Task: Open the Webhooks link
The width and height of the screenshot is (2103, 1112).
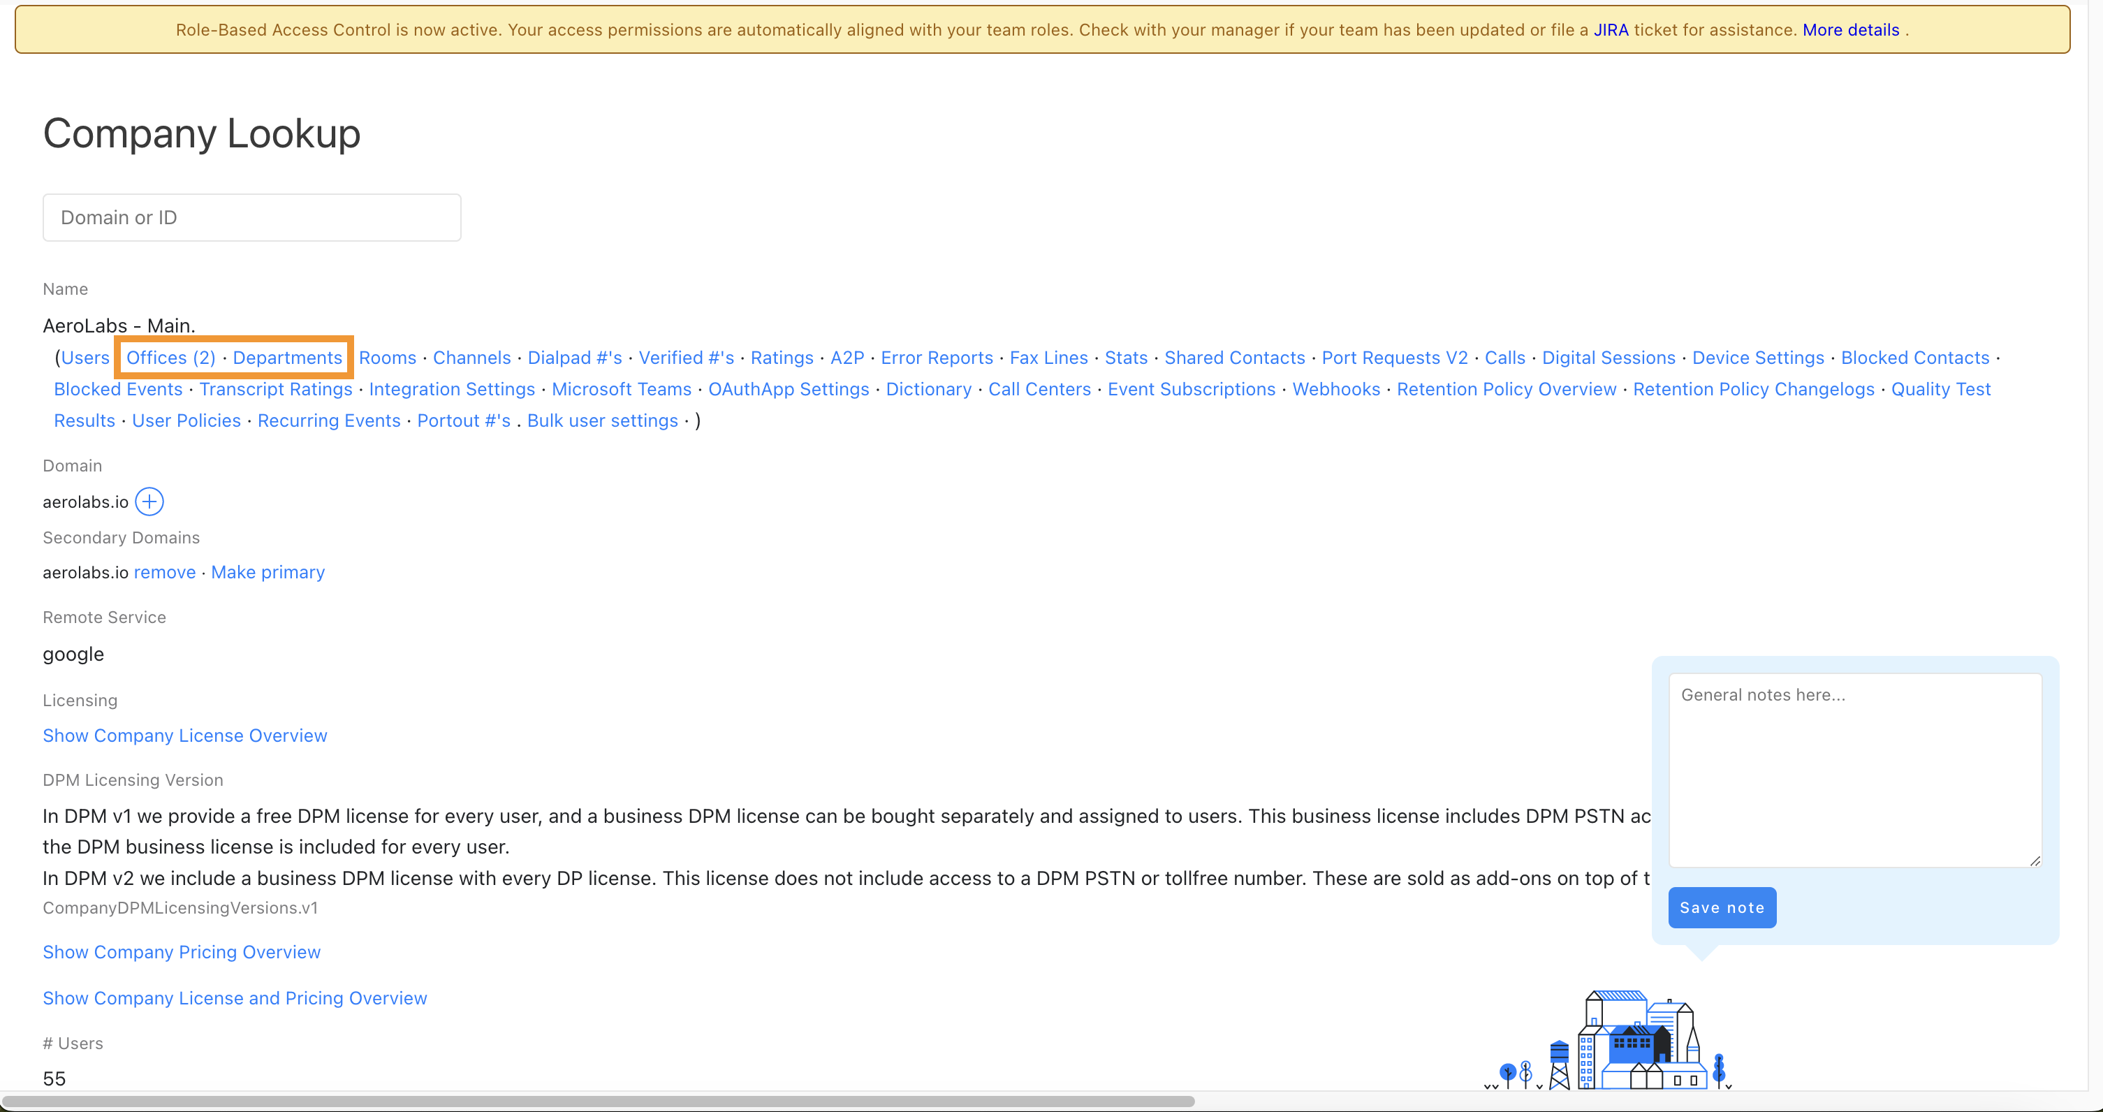Action: pos(1336,390)
